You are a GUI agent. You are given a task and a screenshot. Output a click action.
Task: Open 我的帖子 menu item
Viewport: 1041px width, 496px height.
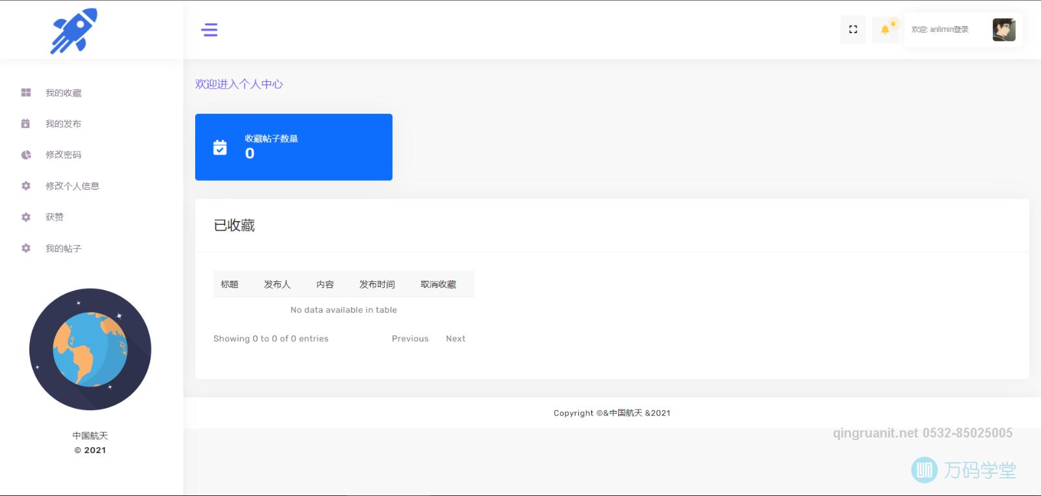click(63, 248)
